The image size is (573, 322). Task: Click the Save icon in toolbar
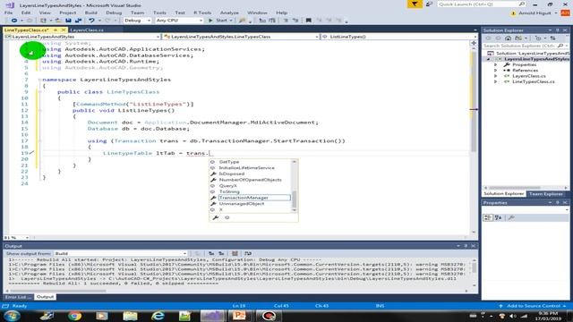68,21
